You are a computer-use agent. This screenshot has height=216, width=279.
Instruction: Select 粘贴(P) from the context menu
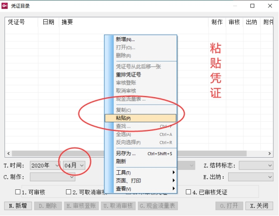coord(141,118)
